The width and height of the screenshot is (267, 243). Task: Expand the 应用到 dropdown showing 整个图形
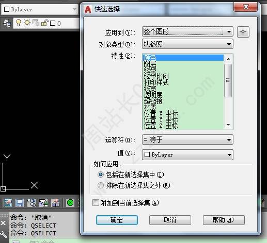tap(187, 31)
